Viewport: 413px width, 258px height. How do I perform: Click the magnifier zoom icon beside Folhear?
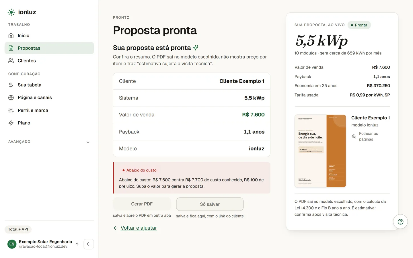[354, 136]
